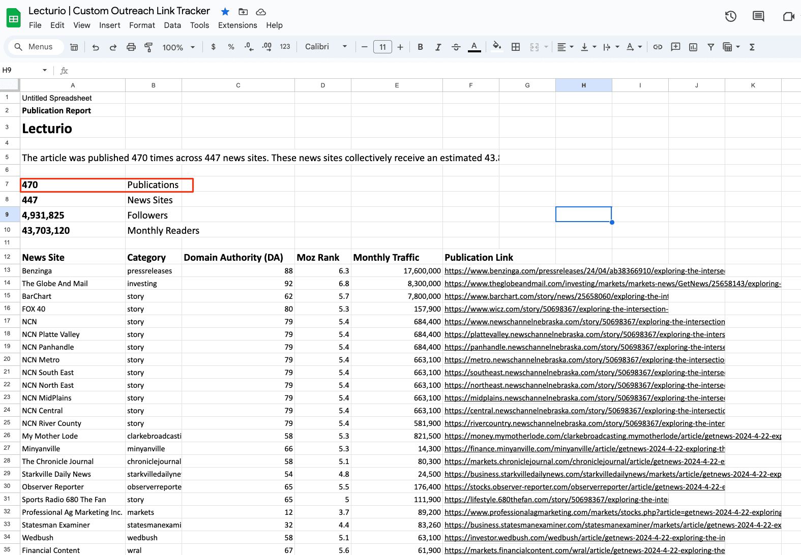This screenshot has width=801, height=555.
Task: Open the fill color picker
Action: [497, 47]
